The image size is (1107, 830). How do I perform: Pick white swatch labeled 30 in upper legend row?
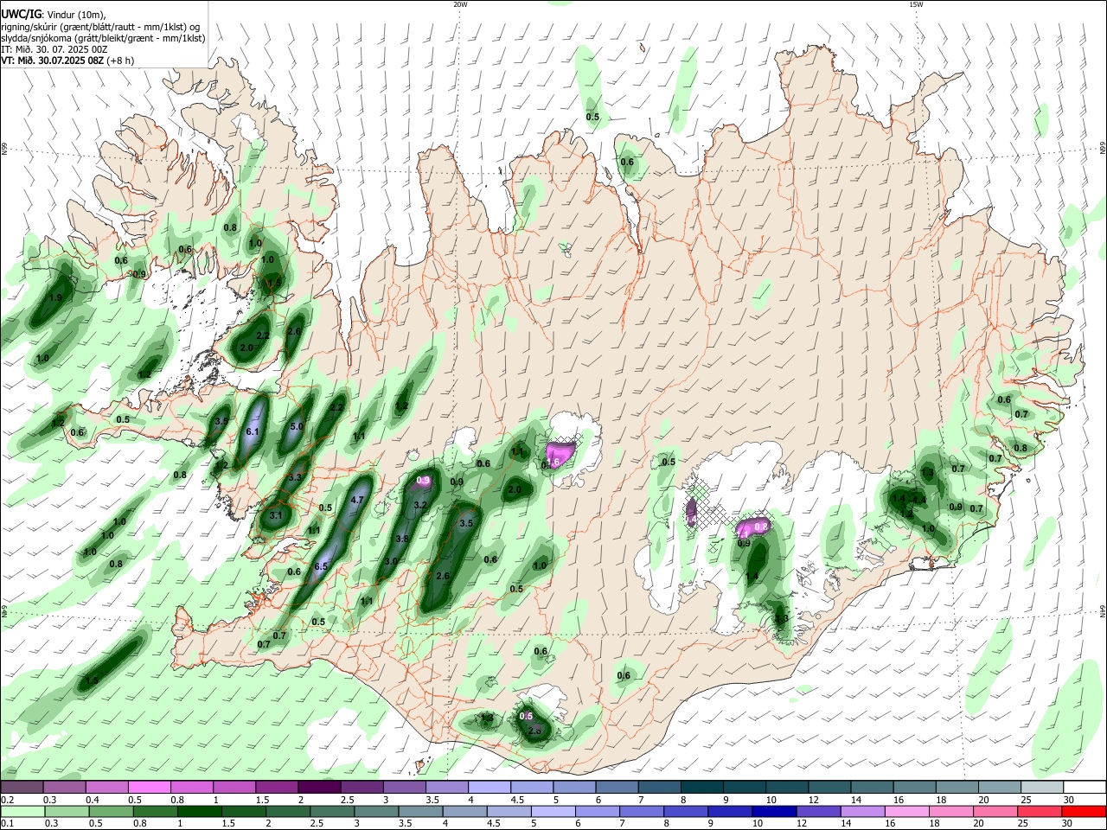coord(1085,787)
